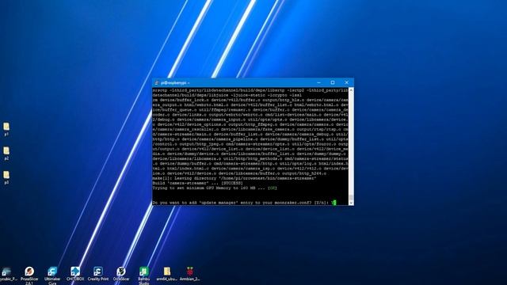507x285 pixels.
Task: Click the "Trying to set minimum GPU Memory" line
Action: pos(215,188)
